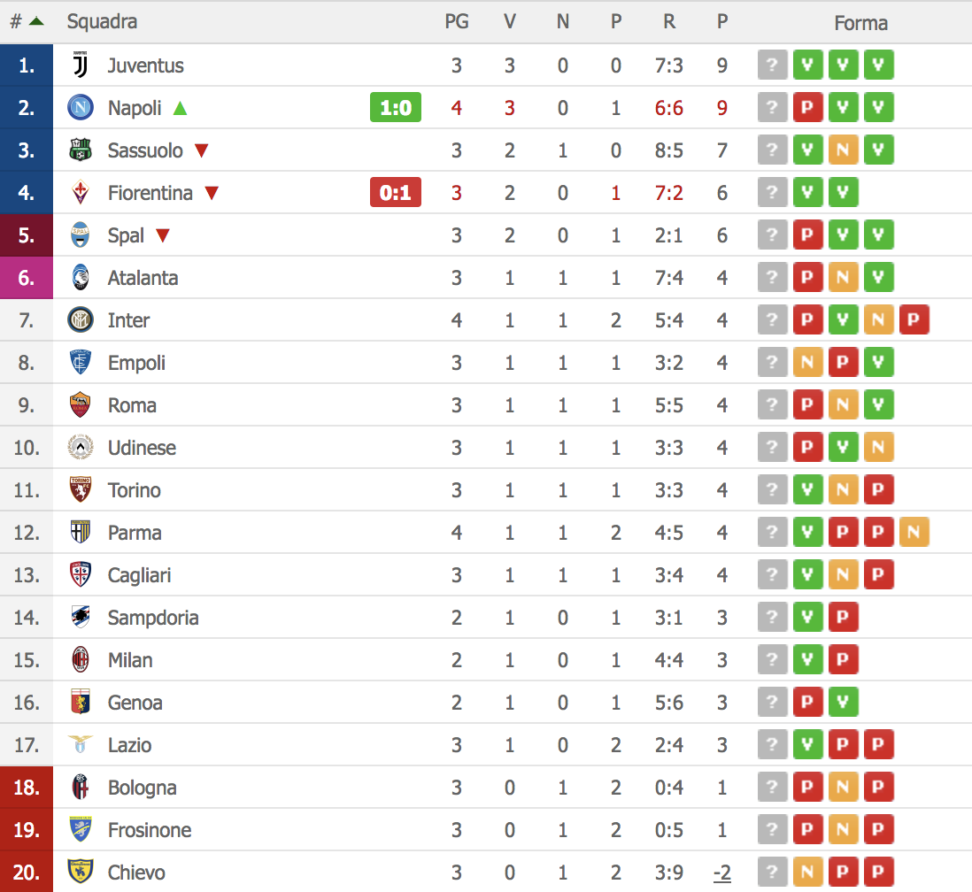The image size is (972, 892).
Task: Click the Parma shield crest
Action: point(80,532)
